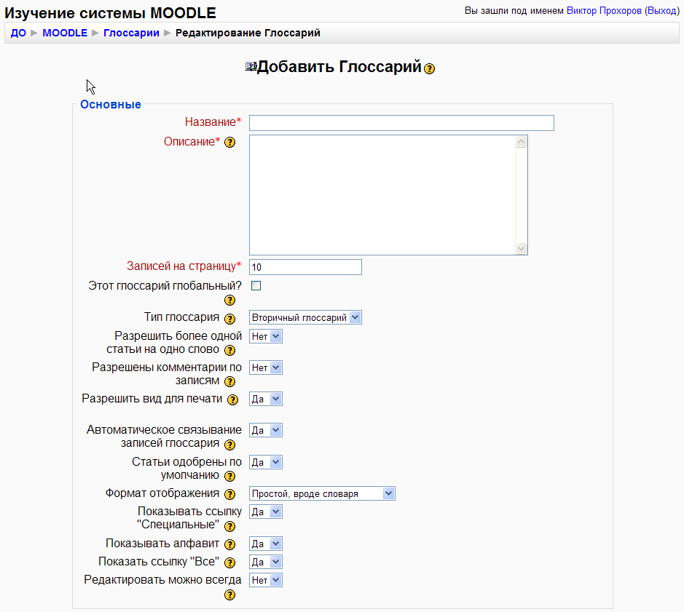
Task: Click the Выход logout link
Action: click(661, 12)
